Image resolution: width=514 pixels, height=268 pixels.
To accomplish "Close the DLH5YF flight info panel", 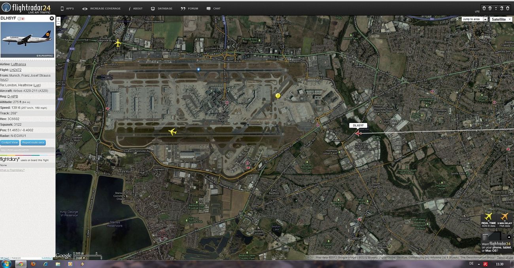I will click(52, 18).
